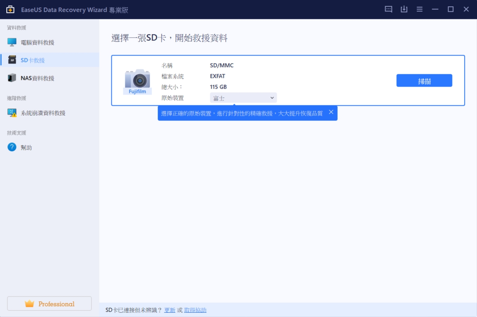Click the text SD卡已連接但未辨識？
Viewport: 477px width, 317px height.
(134, 310)
